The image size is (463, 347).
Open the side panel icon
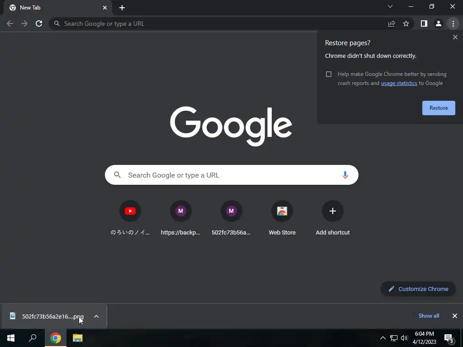[424, 23]
